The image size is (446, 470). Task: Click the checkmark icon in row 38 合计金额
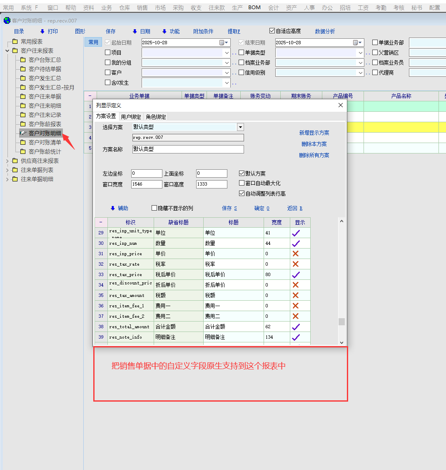click(296, 327)
